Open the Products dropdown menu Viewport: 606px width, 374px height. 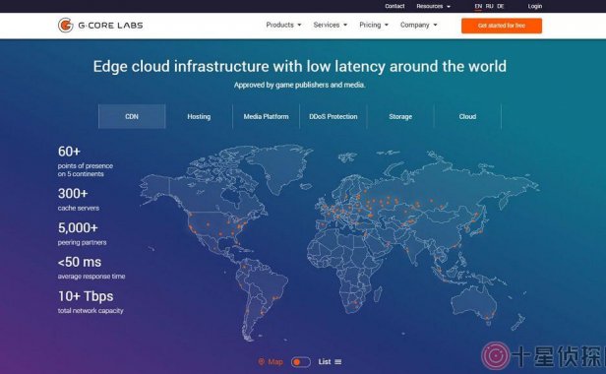coord(283,25)
